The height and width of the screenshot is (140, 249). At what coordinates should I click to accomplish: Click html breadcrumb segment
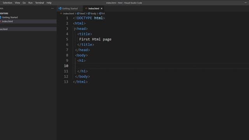tap(82, 14)
